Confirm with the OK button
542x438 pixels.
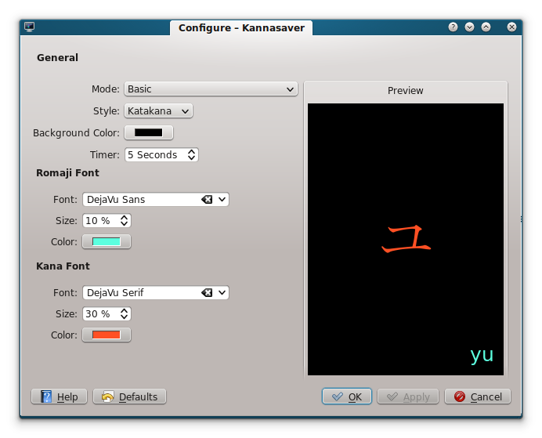347,396
